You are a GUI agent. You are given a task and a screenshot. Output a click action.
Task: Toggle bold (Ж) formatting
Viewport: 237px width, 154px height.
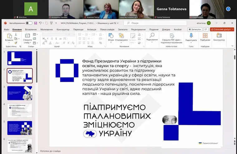[x=44, y=39]
